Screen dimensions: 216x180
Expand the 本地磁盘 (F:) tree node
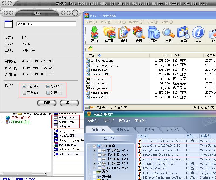click(94, 164)
